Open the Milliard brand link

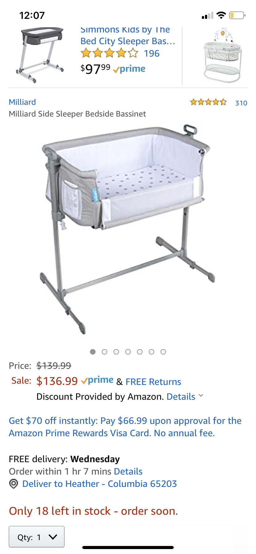[22, 102]
